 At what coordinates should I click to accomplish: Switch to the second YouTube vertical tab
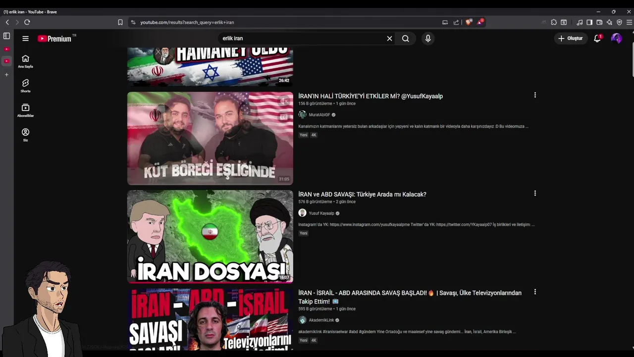[6, 61]
